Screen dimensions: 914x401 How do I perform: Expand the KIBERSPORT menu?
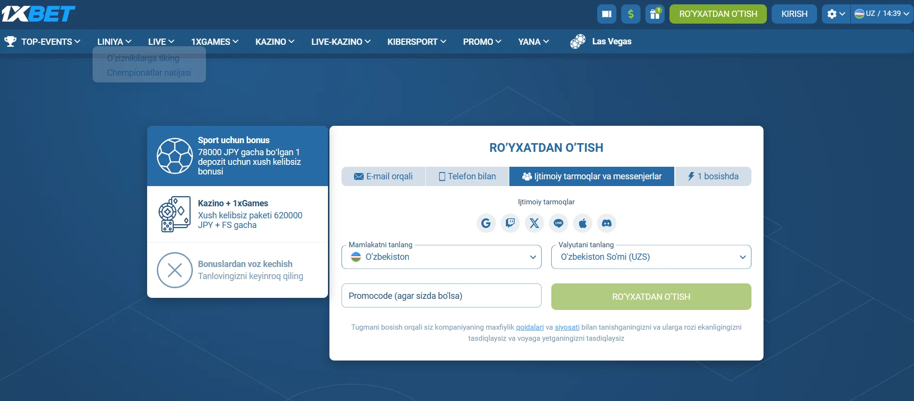tap(417, 42)
